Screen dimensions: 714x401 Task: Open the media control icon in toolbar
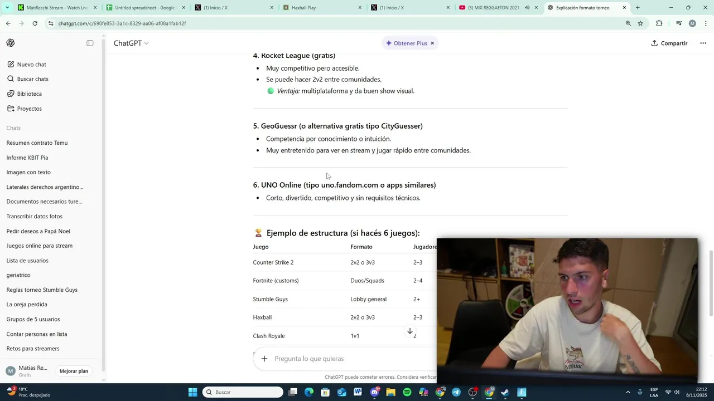[679, 23]
